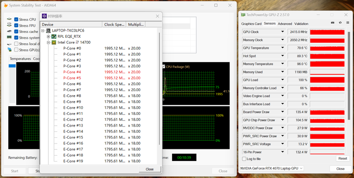
Task: Click the GPU-Z screenshot camera icon
Action: click(332, 23)
